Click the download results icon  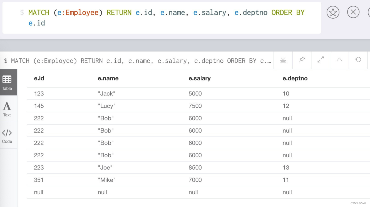click(x=283, y=60)
